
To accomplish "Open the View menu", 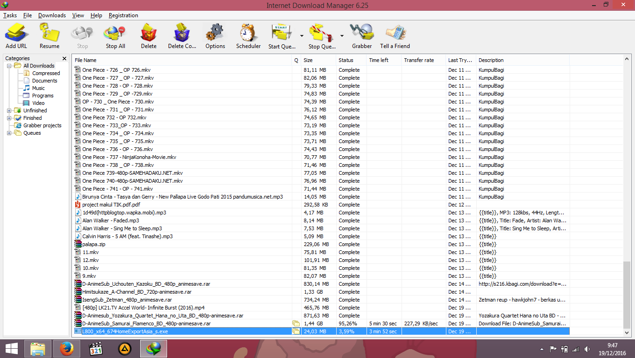I will pos(78,15).
